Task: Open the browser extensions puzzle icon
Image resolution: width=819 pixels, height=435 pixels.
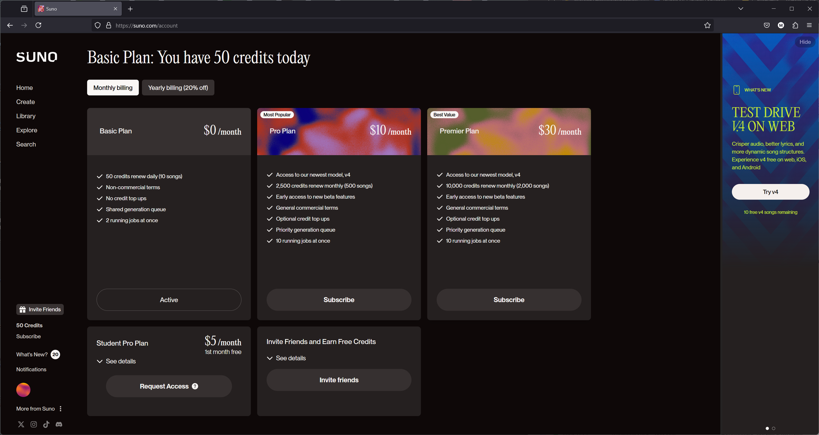Action: [x=795, y=25]
